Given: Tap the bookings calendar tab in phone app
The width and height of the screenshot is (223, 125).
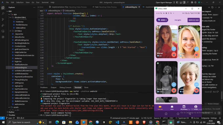Looking at the screenshot, I should pos(184,107).
